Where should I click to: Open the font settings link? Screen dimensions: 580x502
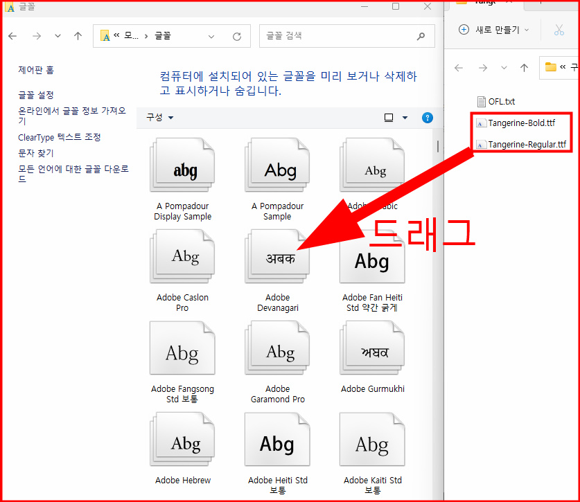(x=36, y=95)
